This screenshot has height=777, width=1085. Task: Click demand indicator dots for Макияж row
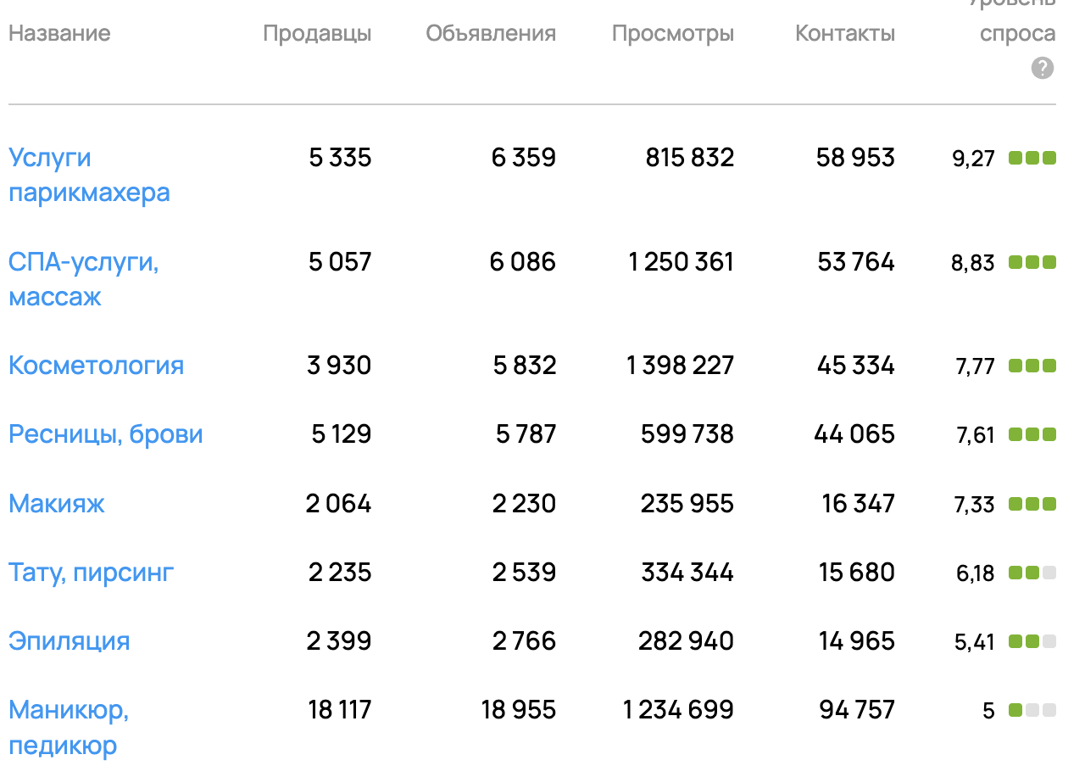[1032, 504]
